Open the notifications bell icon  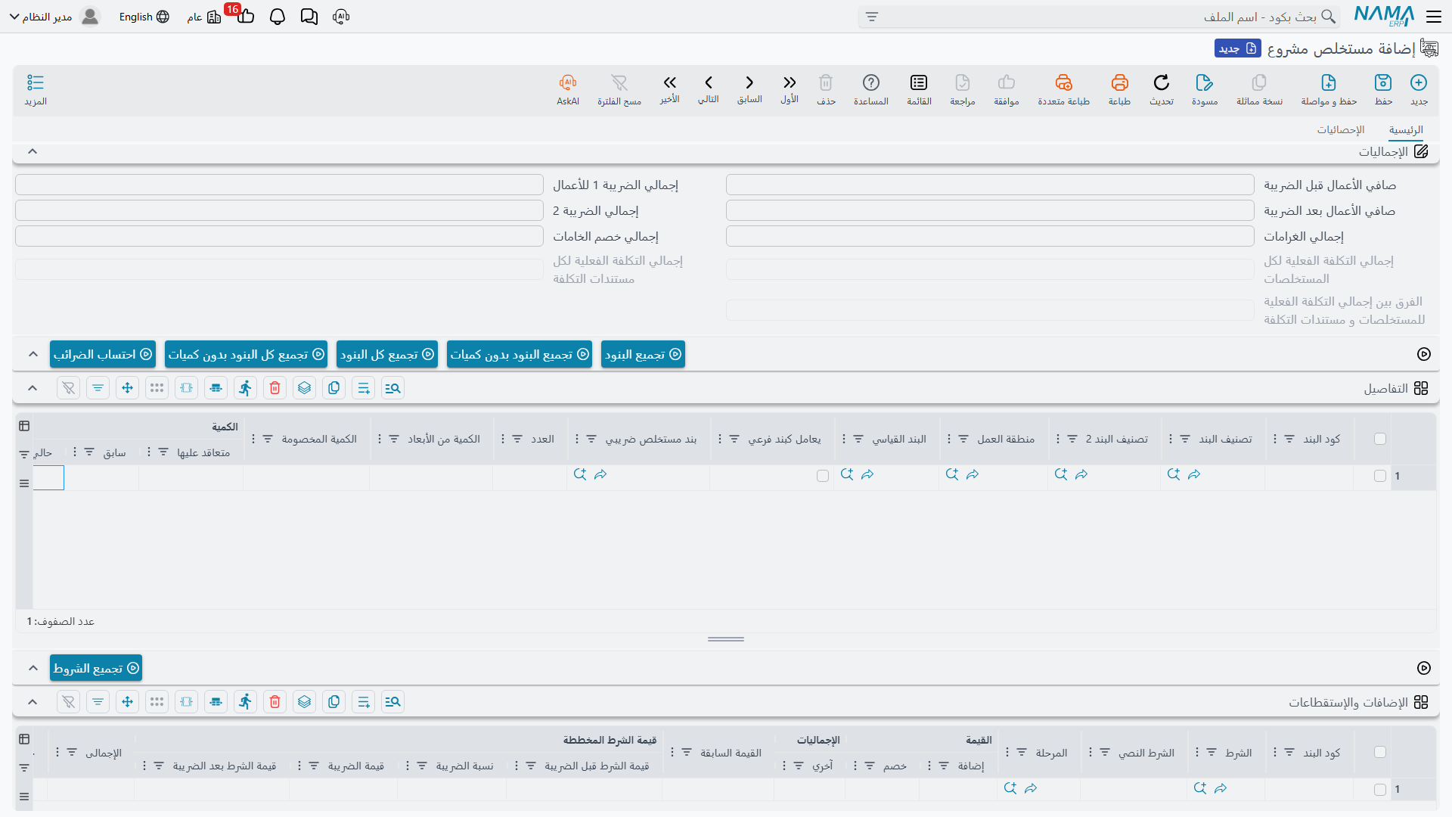[278, 17]
